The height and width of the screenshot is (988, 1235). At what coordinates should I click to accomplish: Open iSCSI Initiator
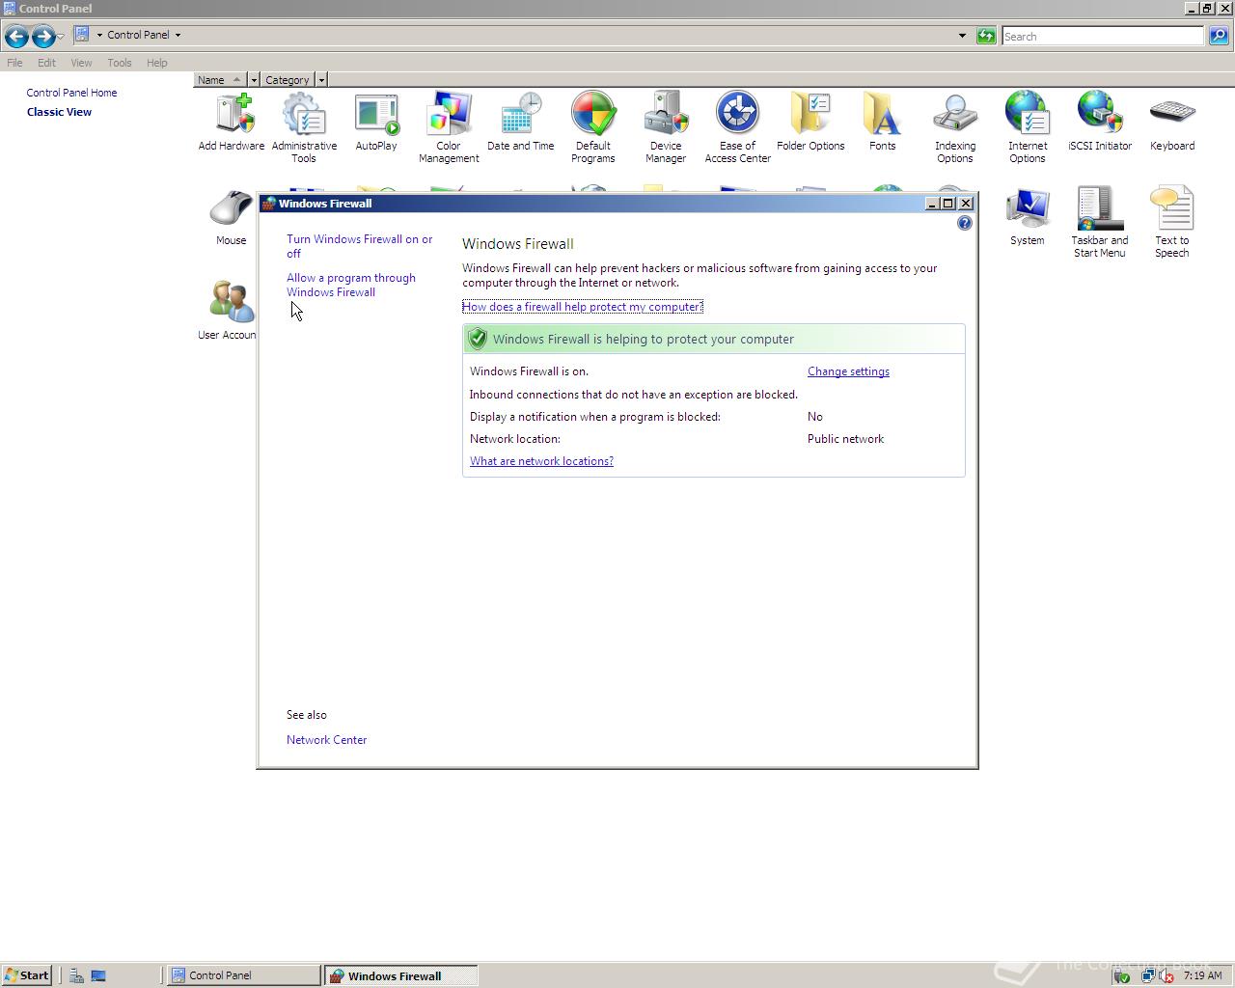pos(1100,122)
